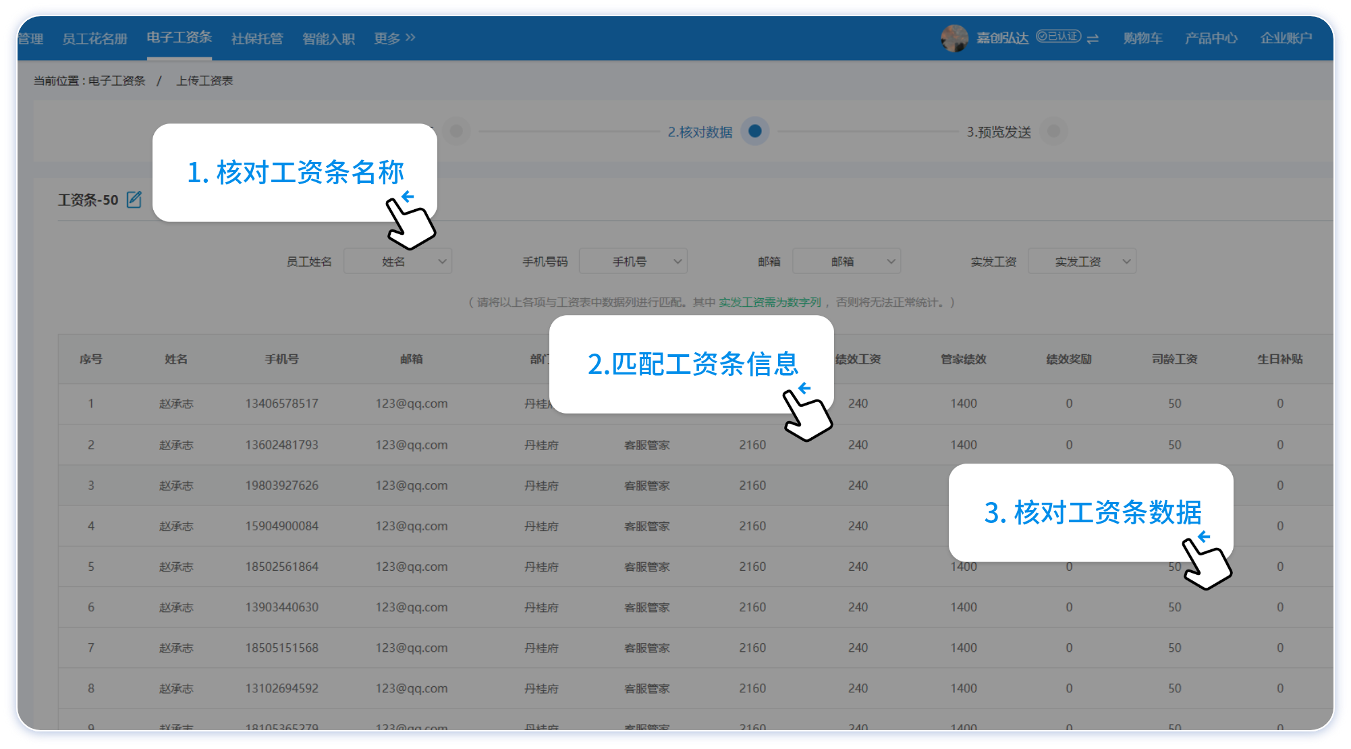Click the 电子工资条 breadcrumb link
The width and height of the screenshot is (1351, 749).
(x=117, y=81)
